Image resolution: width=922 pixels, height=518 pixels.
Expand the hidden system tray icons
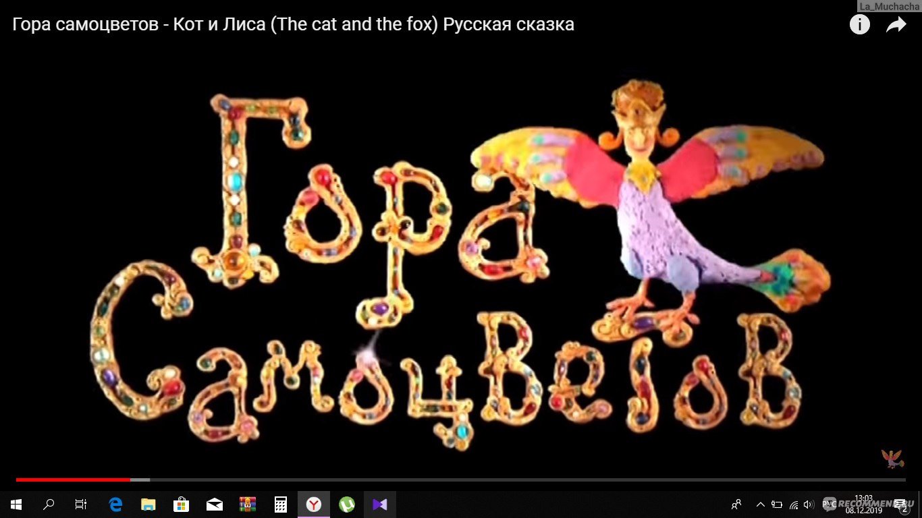coord(761,504)
